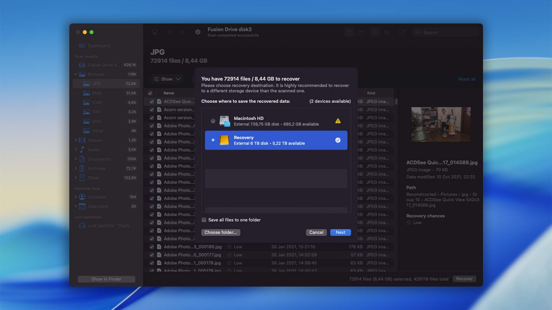Enable Save all files to one folder
The width and height of the screenshot is (552, 310).
coord(204,220)
